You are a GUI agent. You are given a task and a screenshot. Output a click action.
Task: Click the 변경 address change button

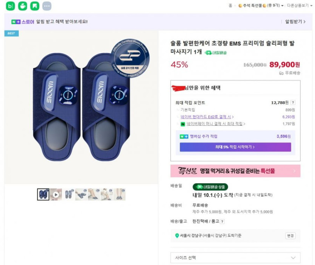[290, 236]
